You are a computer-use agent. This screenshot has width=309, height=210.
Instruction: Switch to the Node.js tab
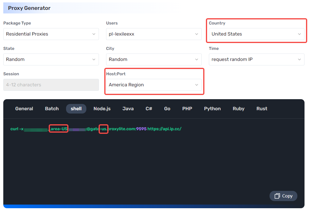[102, 109]
